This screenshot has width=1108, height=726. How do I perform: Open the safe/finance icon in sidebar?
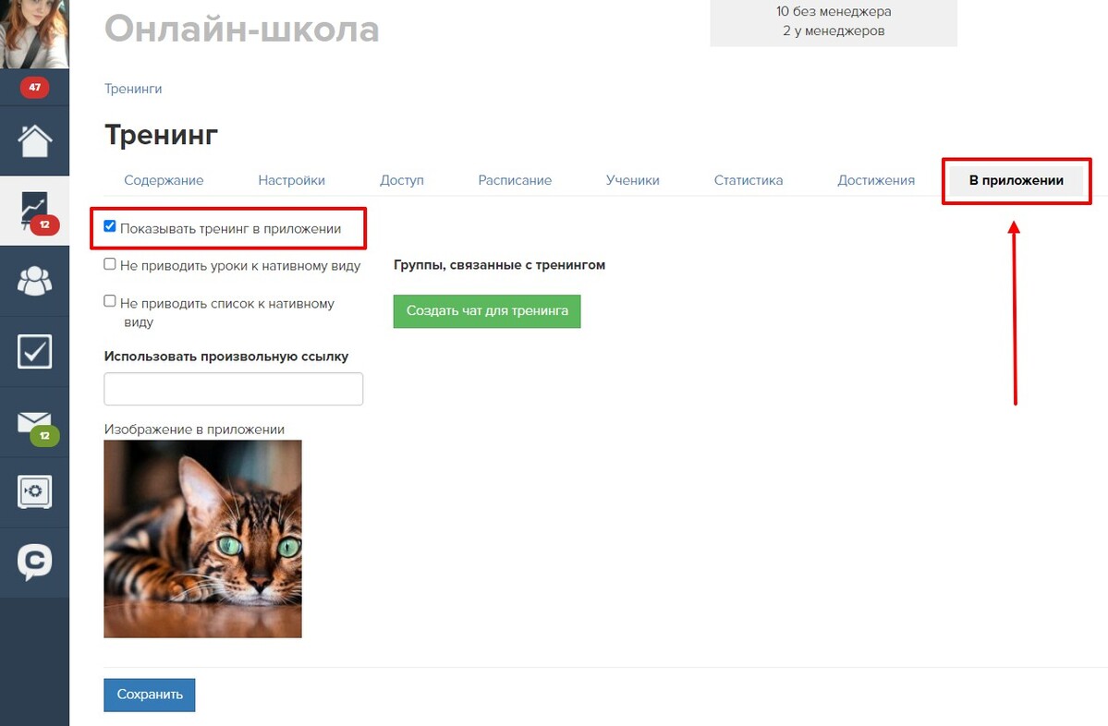(x=34, y=491)
